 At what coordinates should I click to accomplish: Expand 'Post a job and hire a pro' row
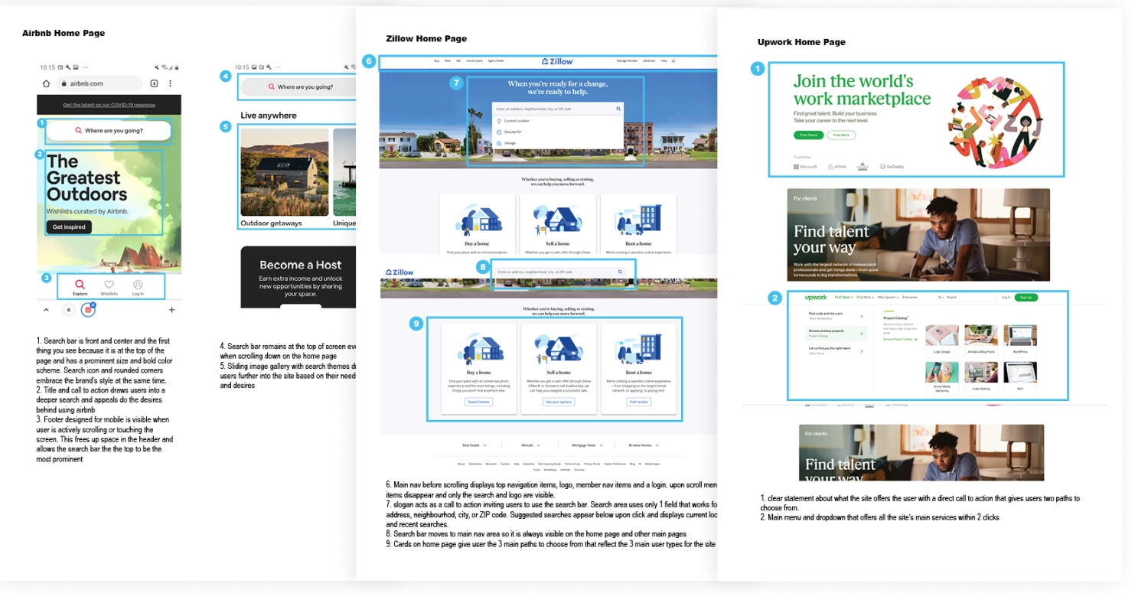coord(836,316)
